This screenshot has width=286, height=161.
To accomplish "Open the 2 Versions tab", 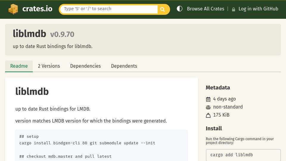I will pos(49,66).
